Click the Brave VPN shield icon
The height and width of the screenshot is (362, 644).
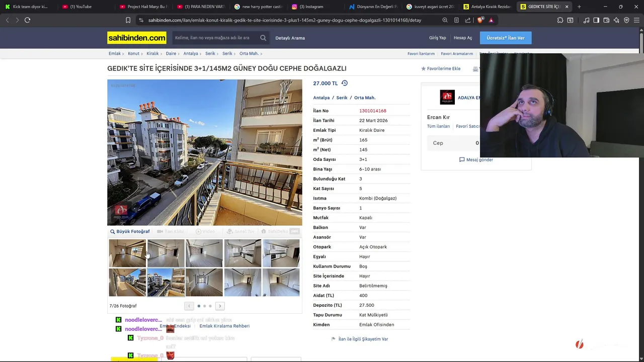[626, 20]
